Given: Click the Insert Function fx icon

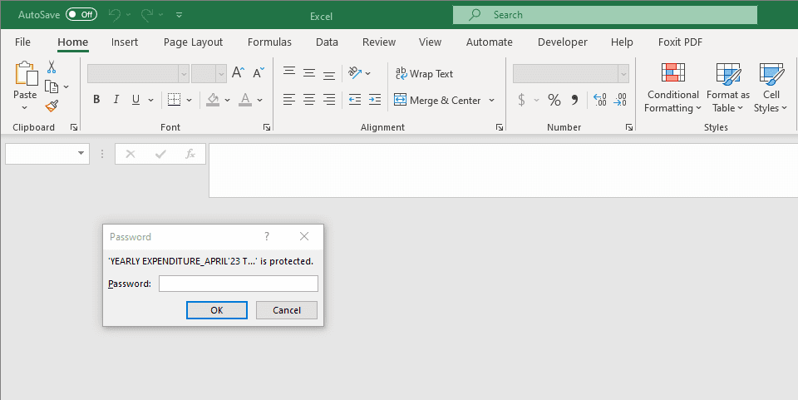Looking at the screenshot, I should (190, 154).
